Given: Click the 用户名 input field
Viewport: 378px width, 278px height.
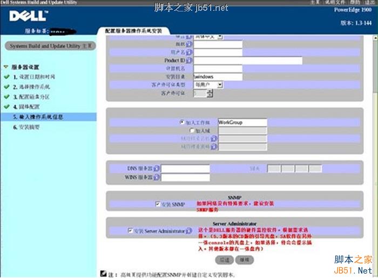Looking at the screenshot, I should pyautogui.click(x=218, y=52).
